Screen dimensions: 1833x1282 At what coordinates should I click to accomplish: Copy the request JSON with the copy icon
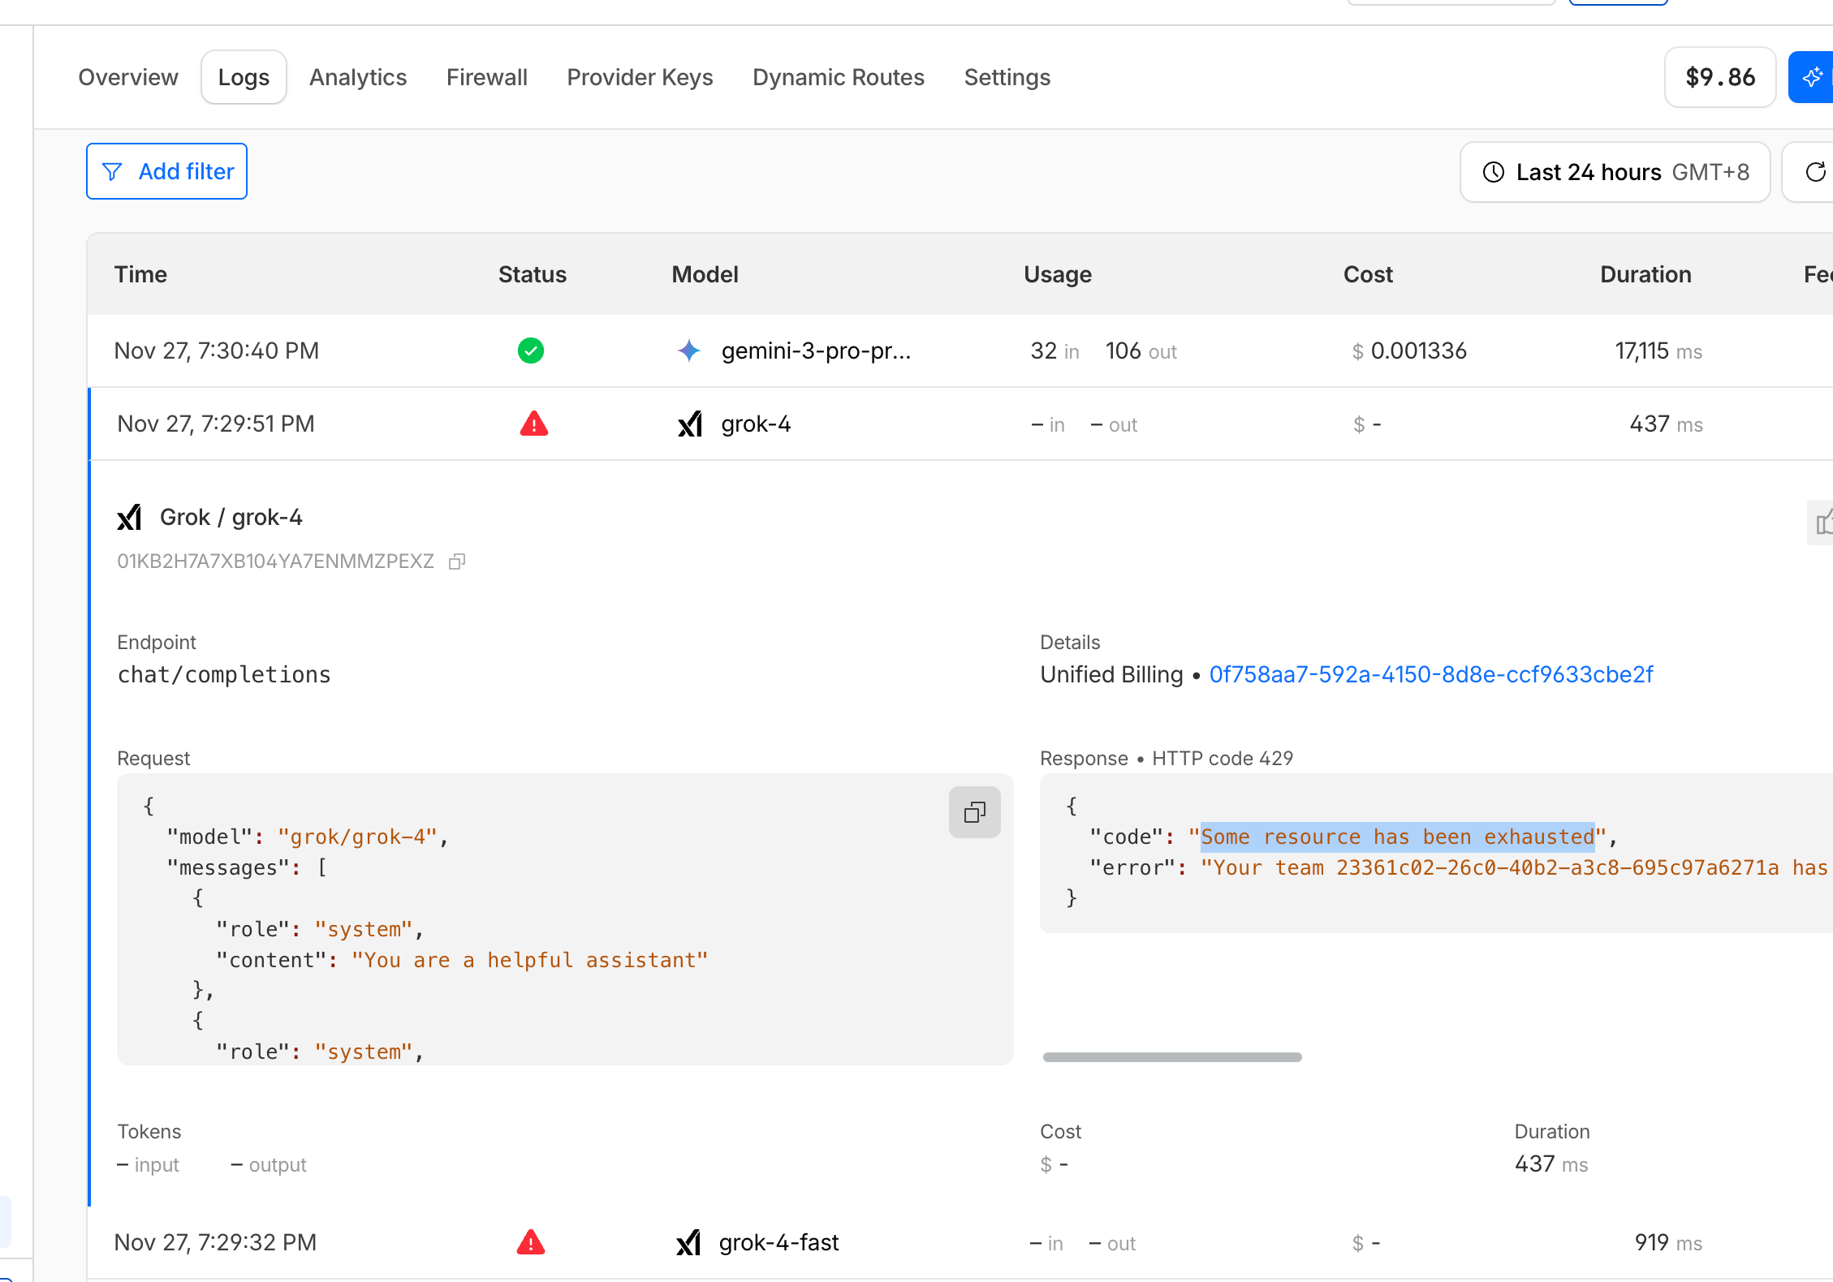(974, 812)
